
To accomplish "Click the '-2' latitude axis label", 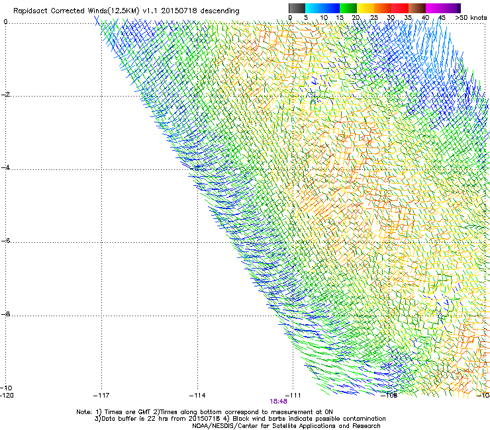I will pos(5,95).
